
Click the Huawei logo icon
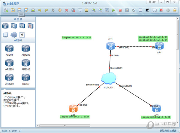(x=161, y=10)
